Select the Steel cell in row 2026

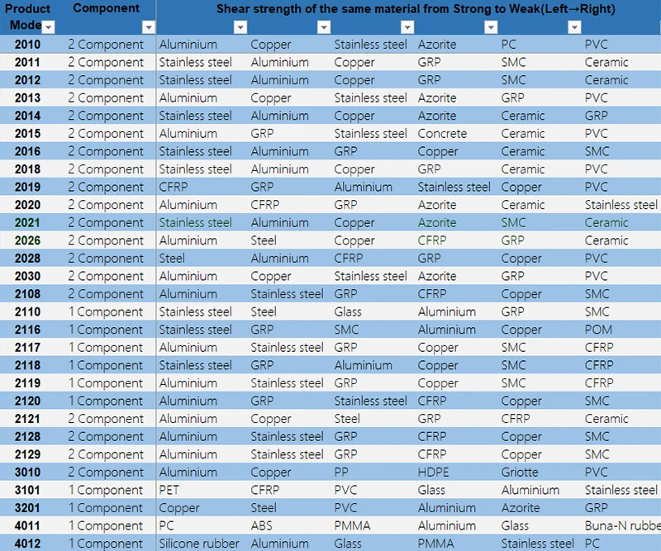click(x=264, y=240)
